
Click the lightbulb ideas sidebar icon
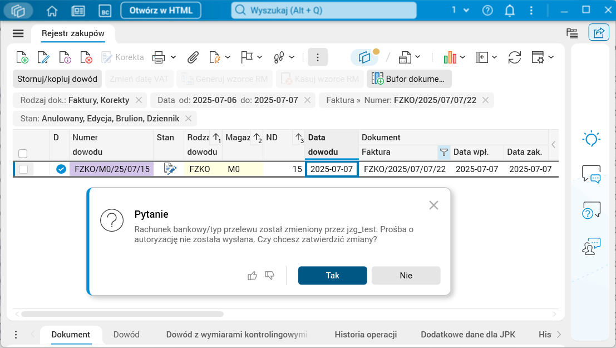[x=592, y=139]
